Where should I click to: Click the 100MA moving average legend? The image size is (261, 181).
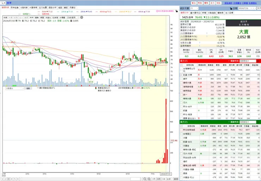pos(125,12)
